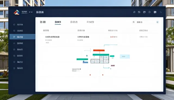Click the shield-shaped clock icon in the header

(144, 12)
